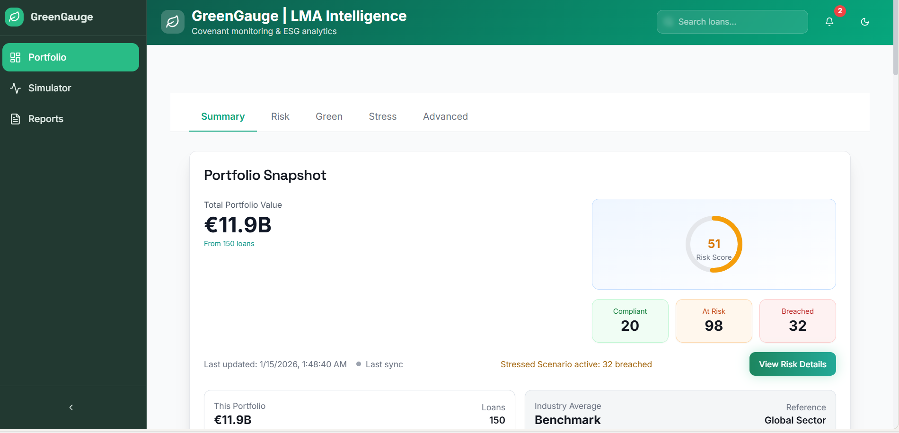Click the Risk Score circular gauge

pos(714,244)
